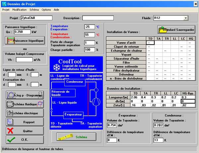The width and height of the screenshot is (199, 153).
Task: Click dh HG-Byp. cell
Action: point(188,101)
